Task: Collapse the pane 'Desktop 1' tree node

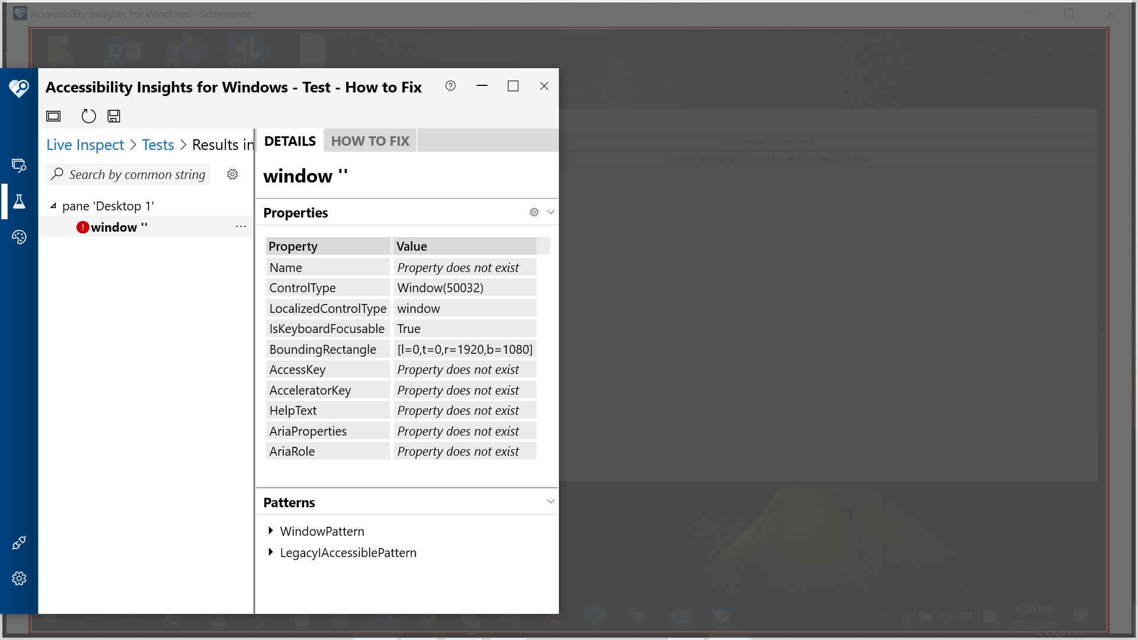Action: click(x=53, y=206)
